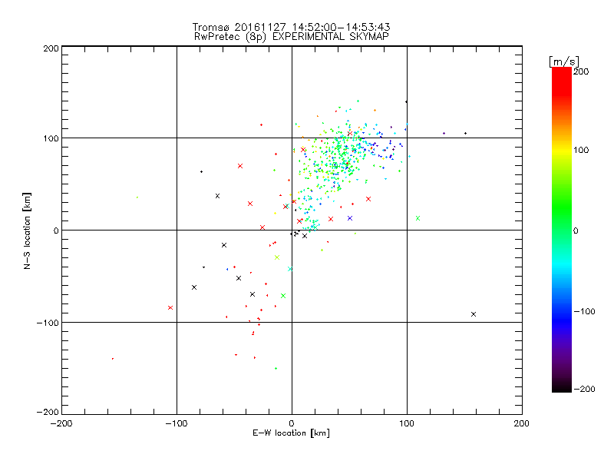Viewport: 614px width, 461px height.
Task: Click the y-axis tick label "100"
Action: (x=51, y=139)
